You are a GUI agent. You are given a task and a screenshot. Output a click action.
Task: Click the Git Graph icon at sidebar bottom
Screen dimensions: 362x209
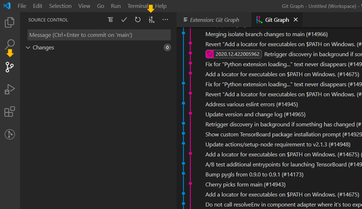[9, 134]
